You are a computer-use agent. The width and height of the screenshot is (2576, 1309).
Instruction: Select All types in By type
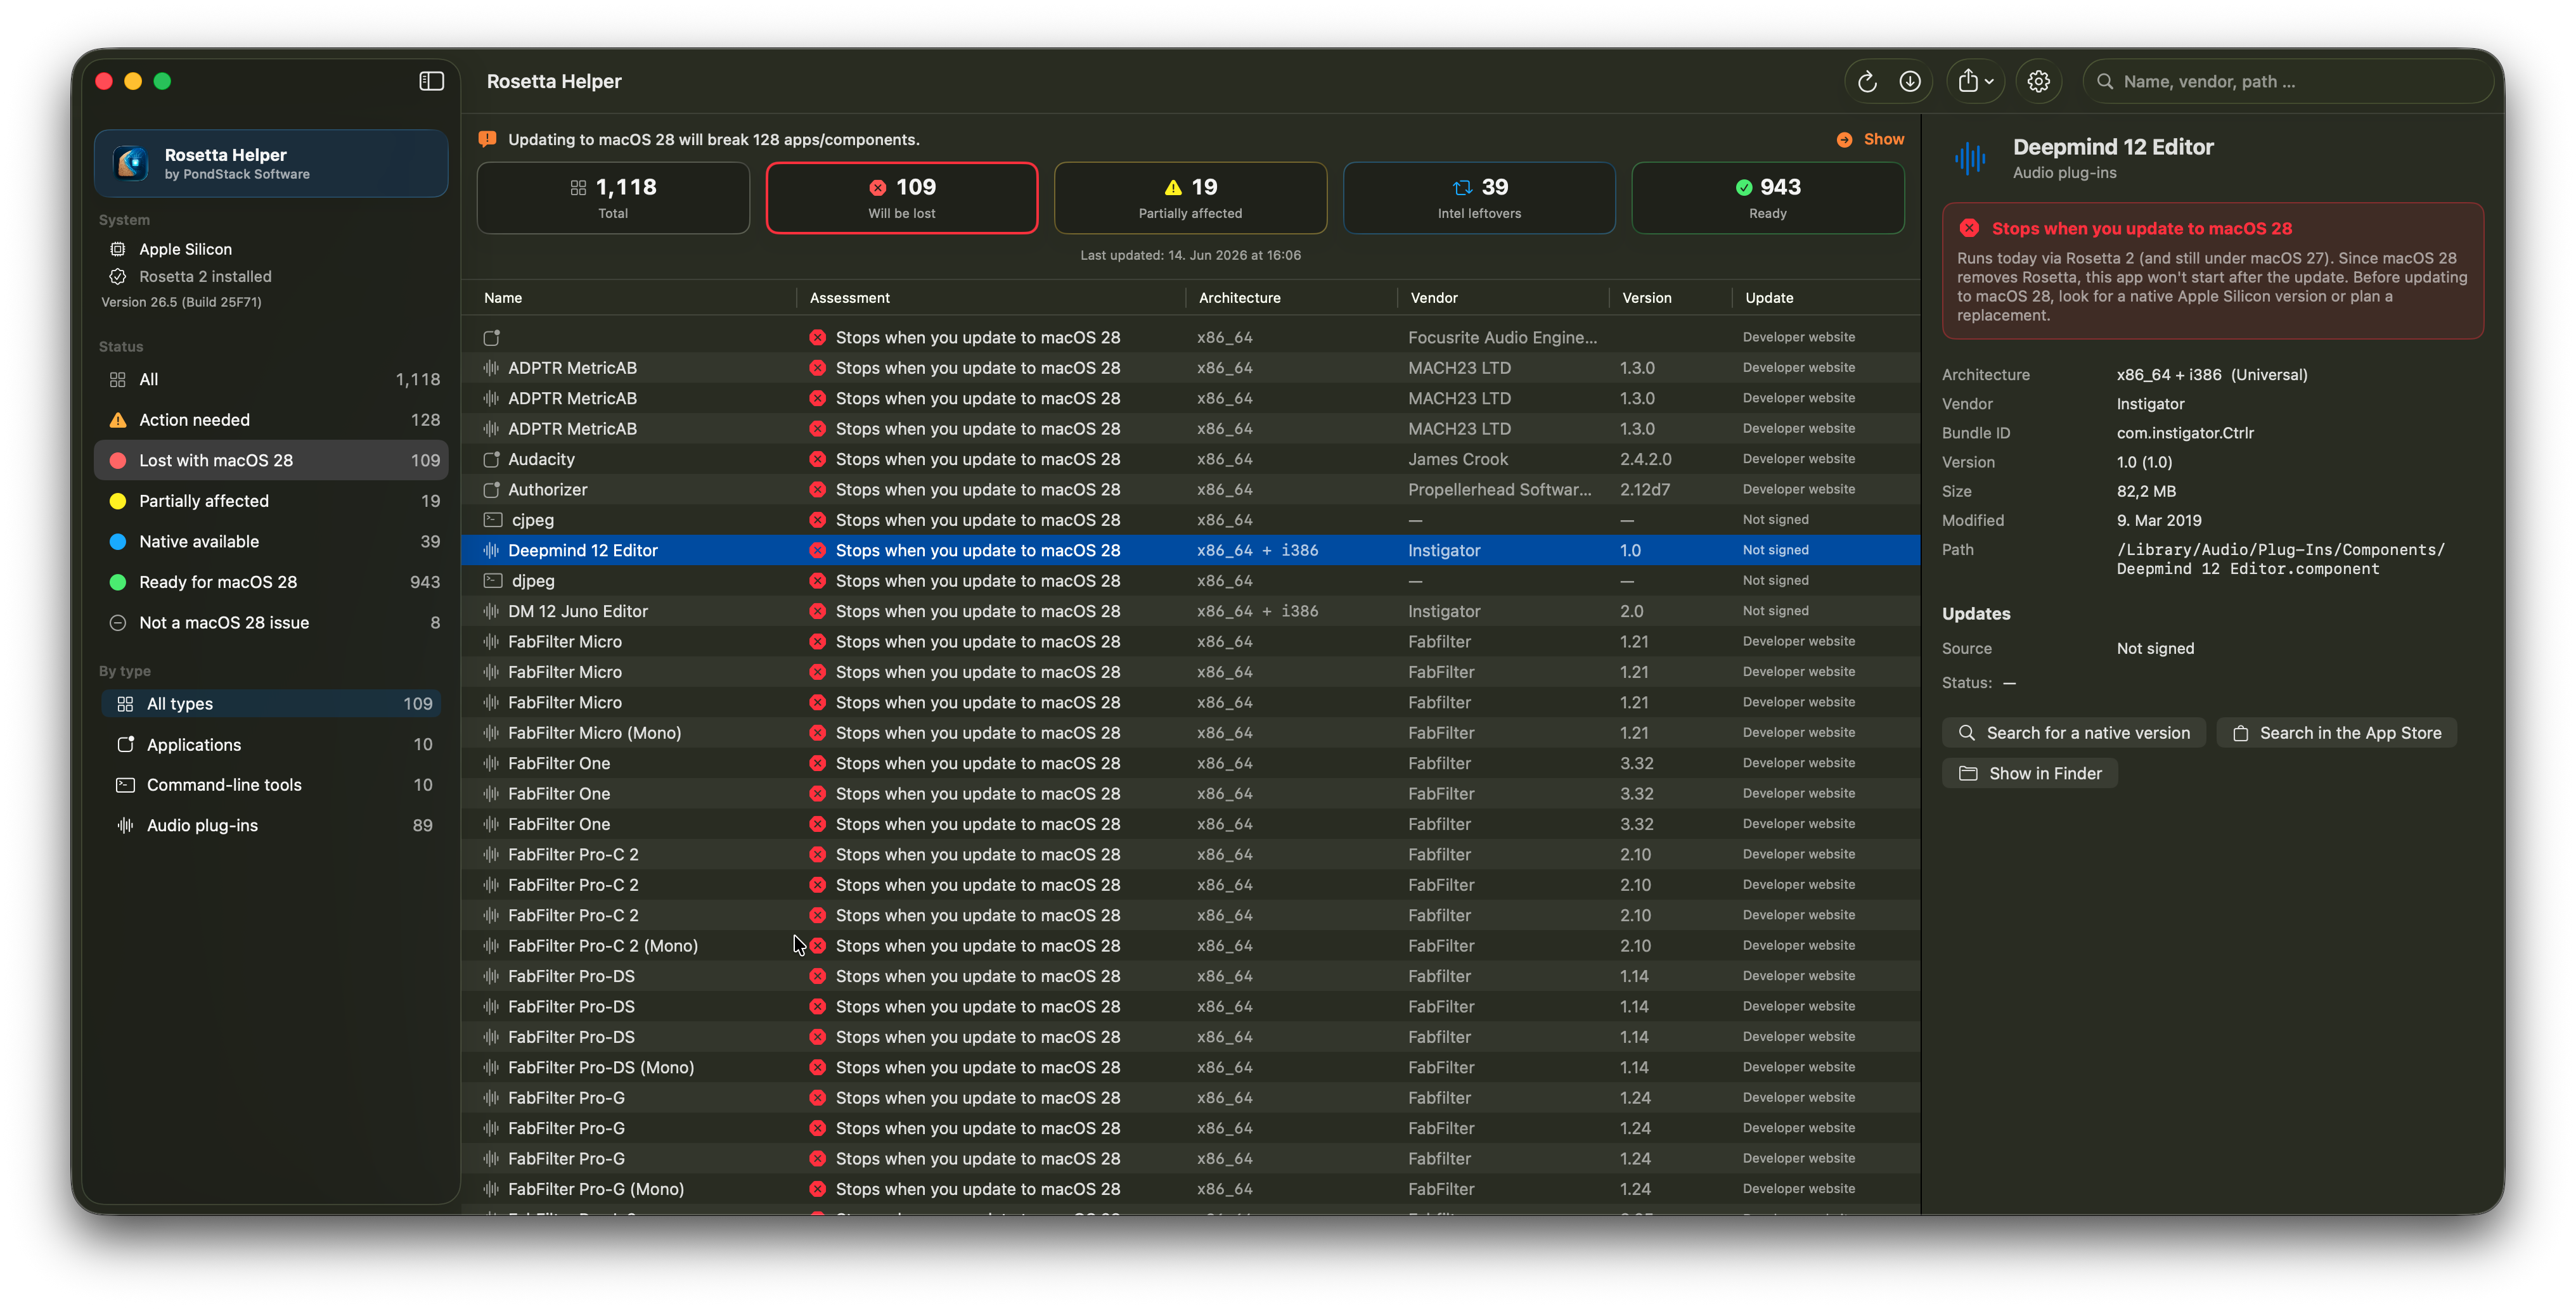click(x=271, y=703)
